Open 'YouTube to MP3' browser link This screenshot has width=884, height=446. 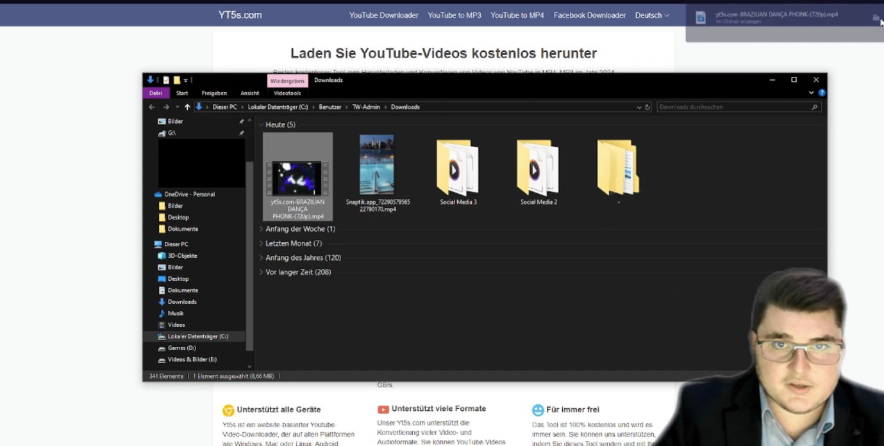[x=455, y=15]
